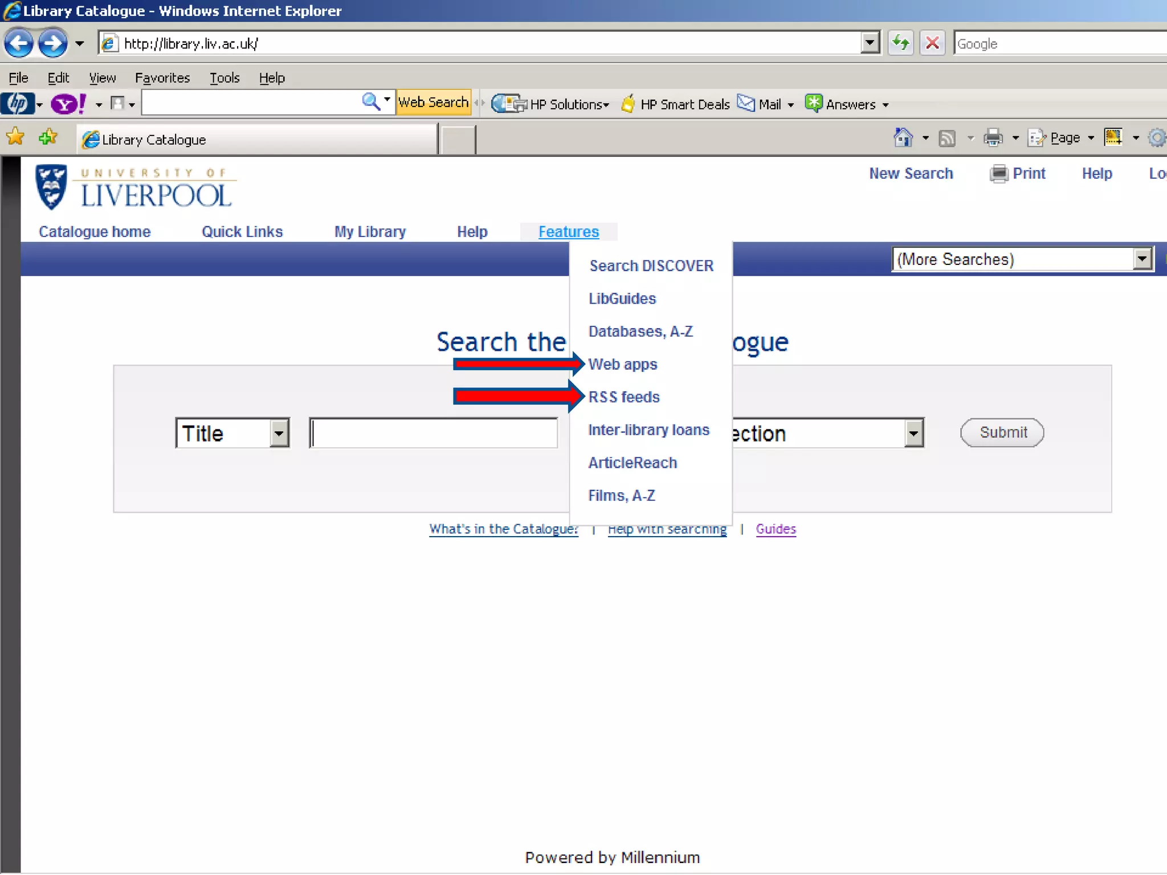1167x875 pixels.
Task: Select Web apps from Features menu
Action: tap(623, 365)
